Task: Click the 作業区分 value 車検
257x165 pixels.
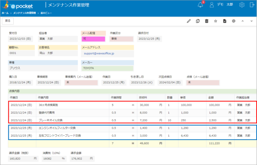Action: coord(121,39)
